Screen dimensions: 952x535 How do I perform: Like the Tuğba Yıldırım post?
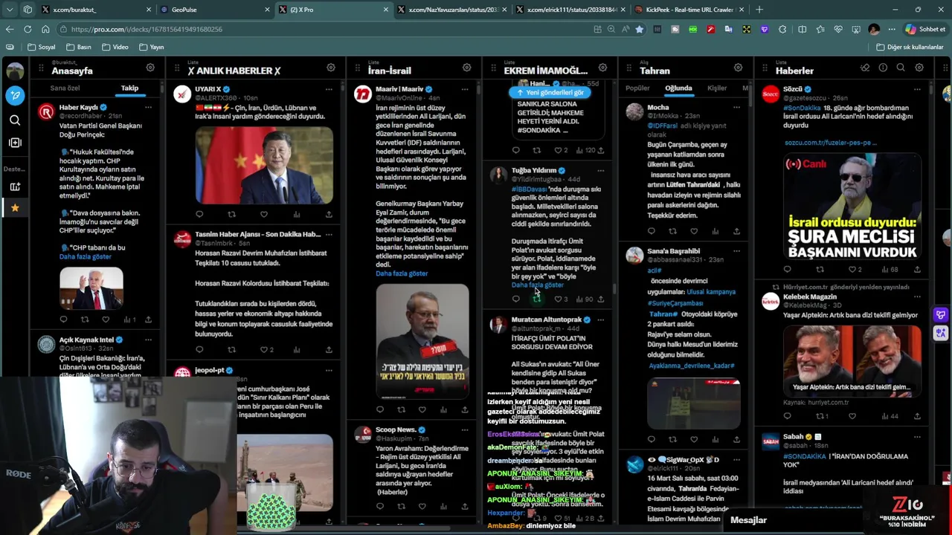558,299
